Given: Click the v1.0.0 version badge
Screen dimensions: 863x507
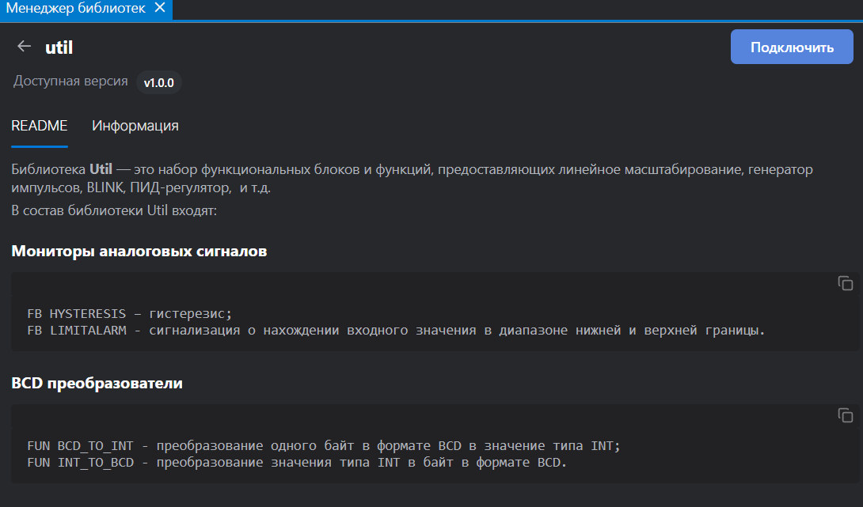Looking at the screenshot, I should (159, 82).
